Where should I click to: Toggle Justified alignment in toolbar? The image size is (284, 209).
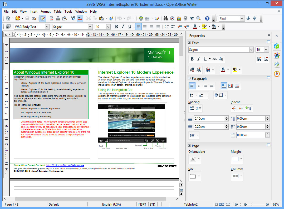pos(158,27)
